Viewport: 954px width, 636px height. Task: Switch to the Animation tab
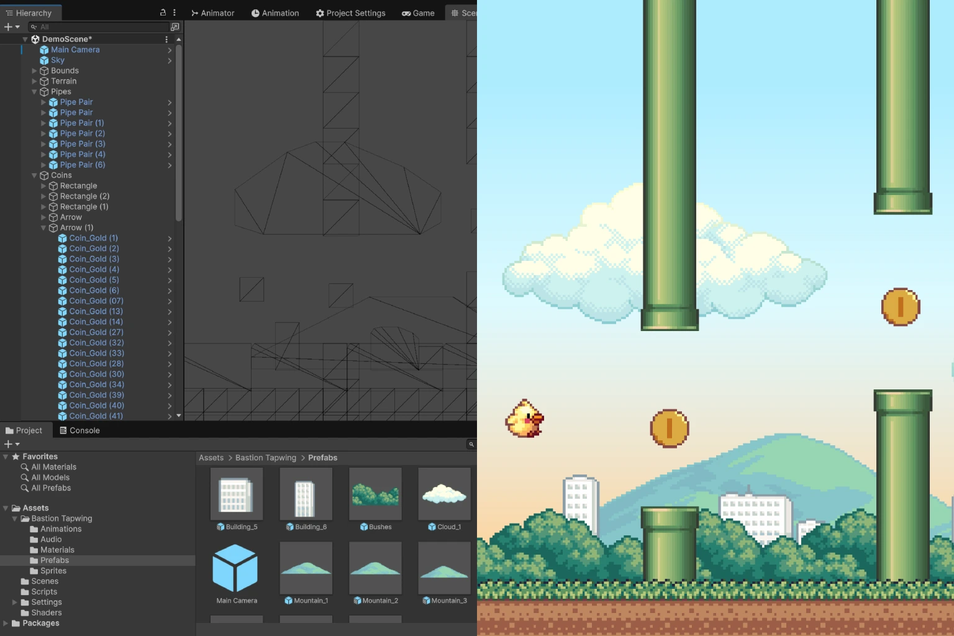pos(275,13)
